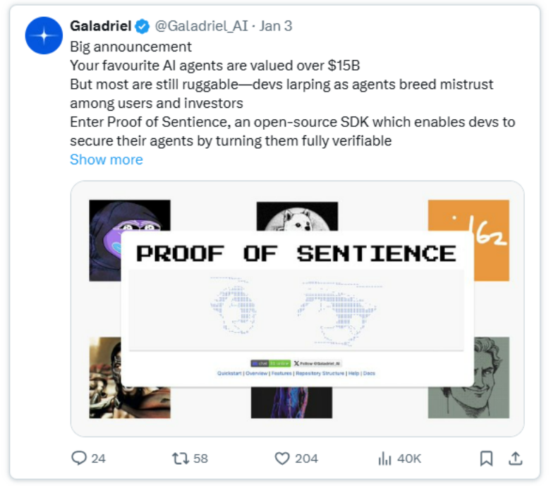
Task: Click the sketched smiling man thumbnail
Action: point(491,378)
